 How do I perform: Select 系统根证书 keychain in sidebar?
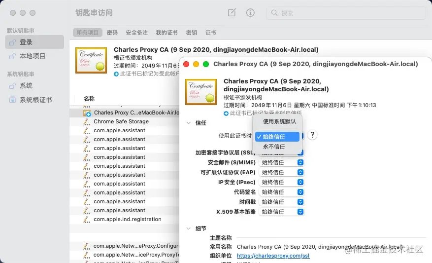(34, 100)
